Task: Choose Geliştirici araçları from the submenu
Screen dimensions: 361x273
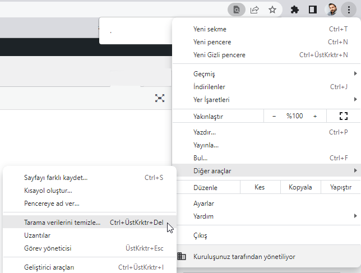Action: [x=49, y=267]
